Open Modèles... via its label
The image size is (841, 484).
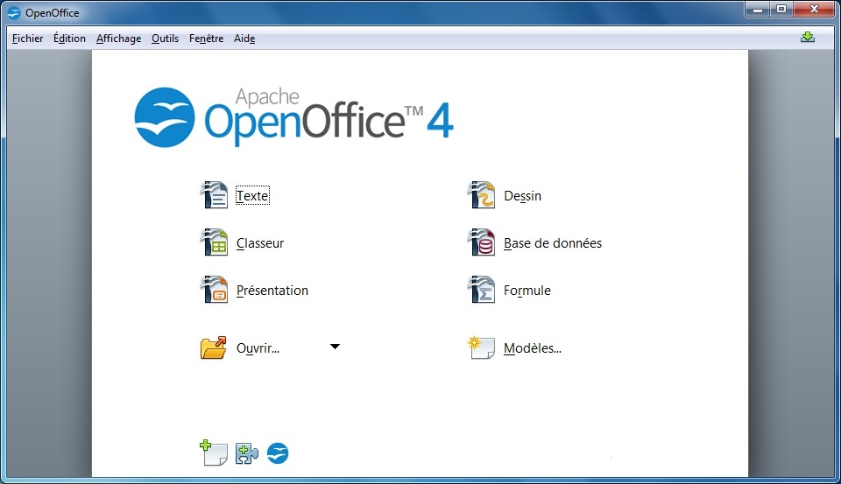(532, 348)
